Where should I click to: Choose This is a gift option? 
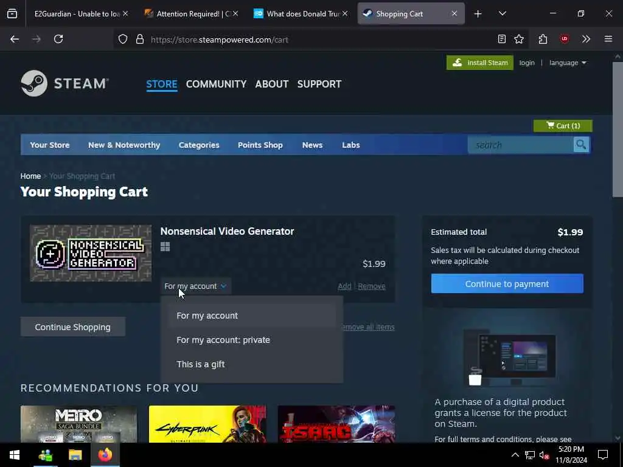[x=251, y=364]
